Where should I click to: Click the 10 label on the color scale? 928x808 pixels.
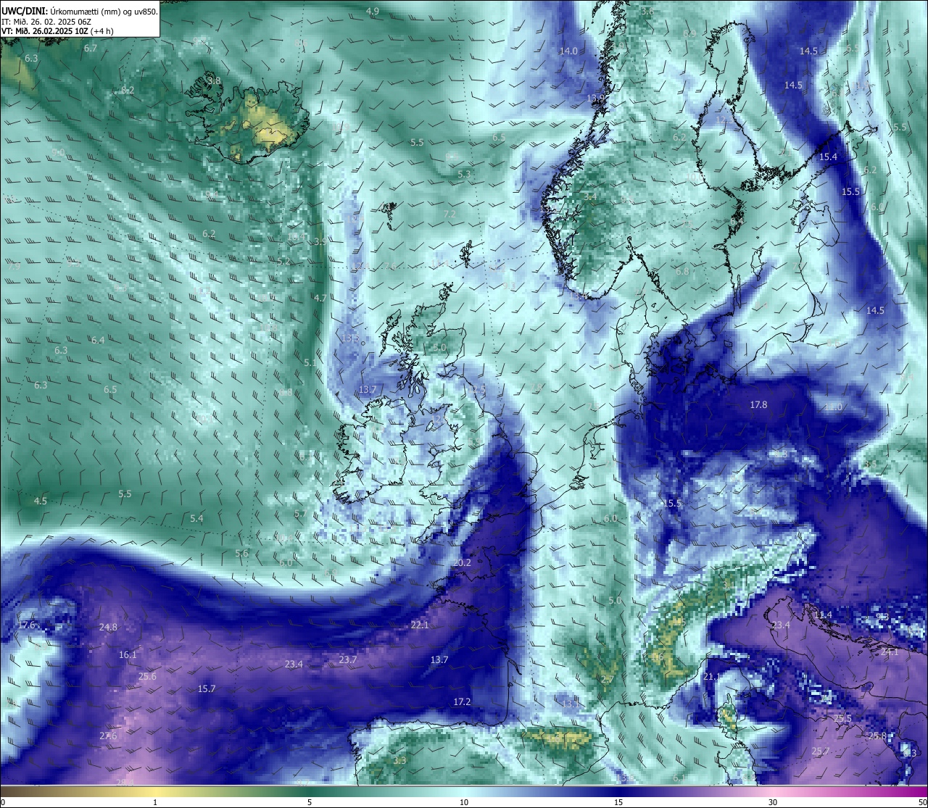[464, 801]
